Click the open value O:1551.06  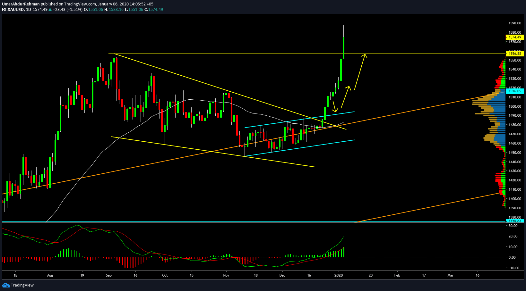[x=93, y=10]
